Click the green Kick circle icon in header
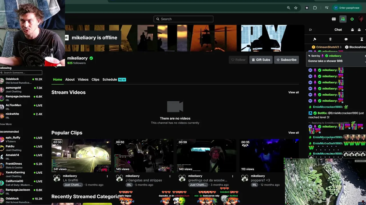The width and height of the screenshot is (366, 205). point(352,19)
